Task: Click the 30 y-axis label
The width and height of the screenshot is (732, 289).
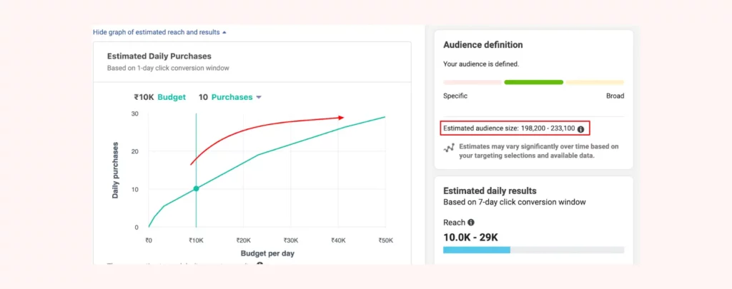Action: (135, 113)
